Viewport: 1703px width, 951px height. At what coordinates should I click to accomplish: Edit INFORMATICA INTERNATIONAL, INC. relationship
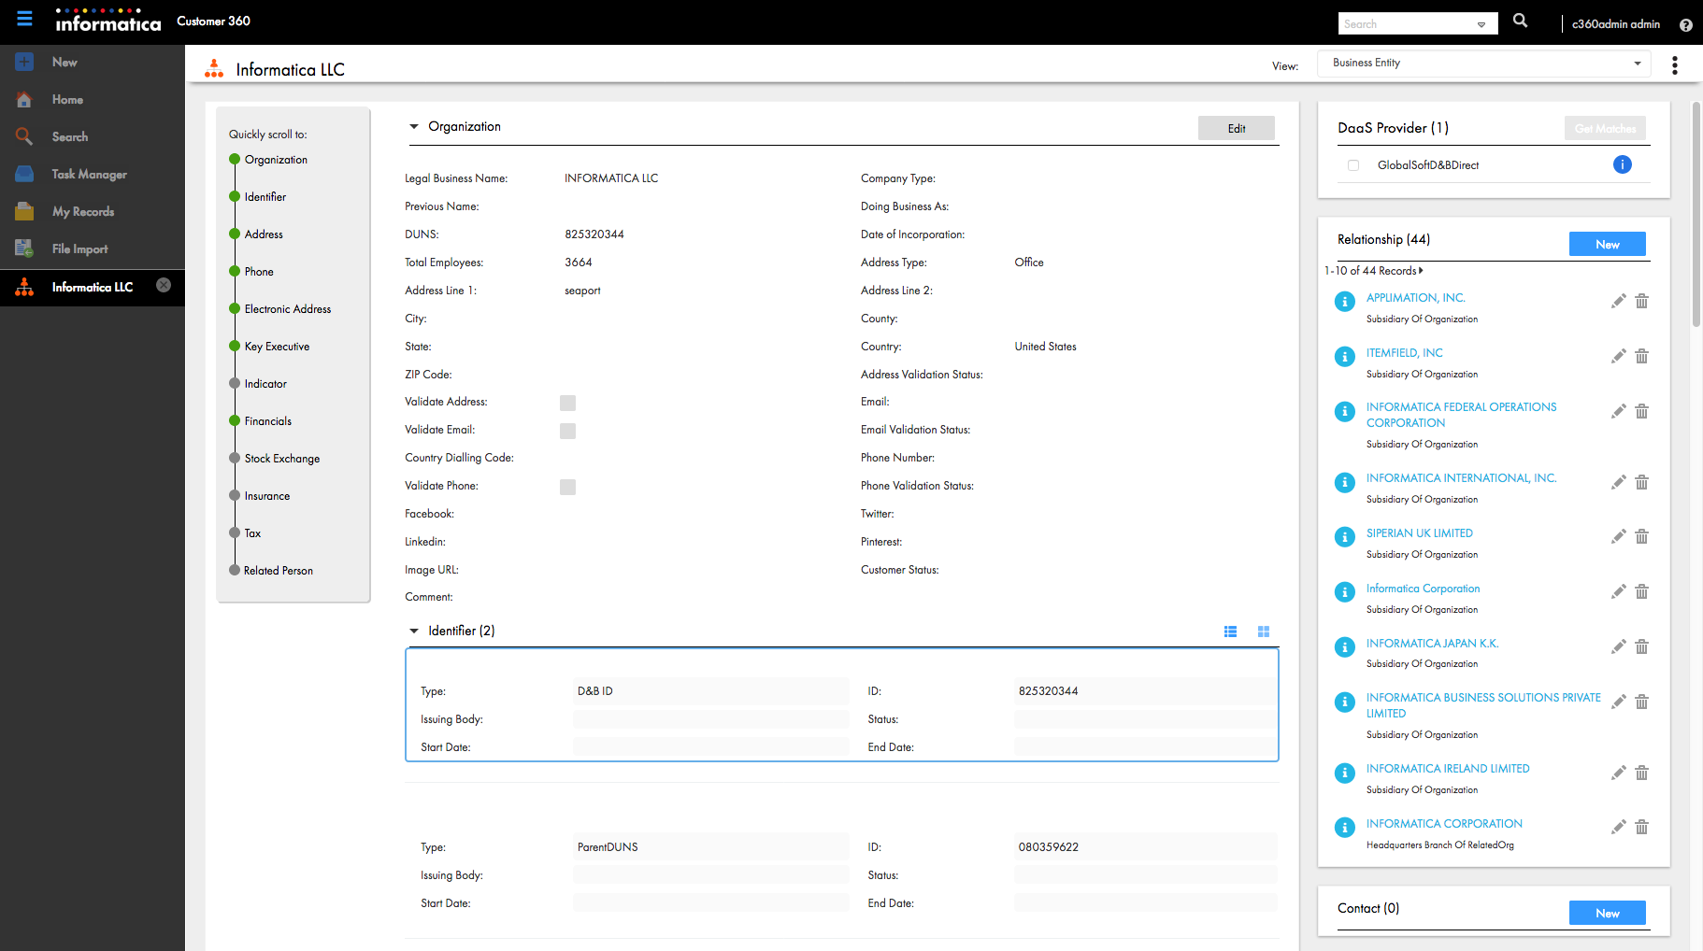point(1619,482)
